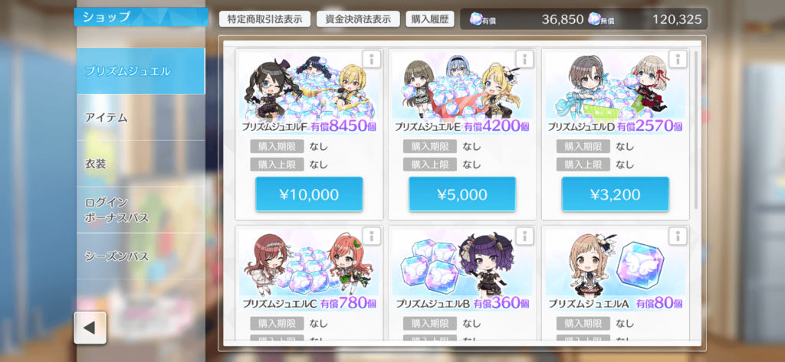Screen dimensions: 785x362
Task: Click the shop list vertical scrollbar
Action: [x=696, y=130]
